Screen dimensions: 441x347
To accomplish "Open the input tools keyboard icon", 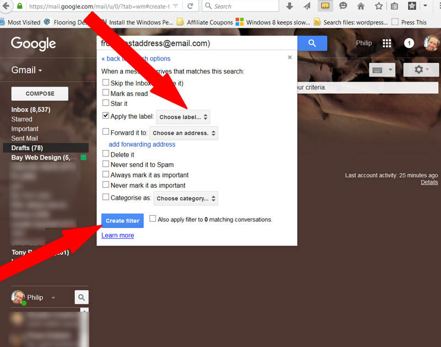I will click(383, 70).
